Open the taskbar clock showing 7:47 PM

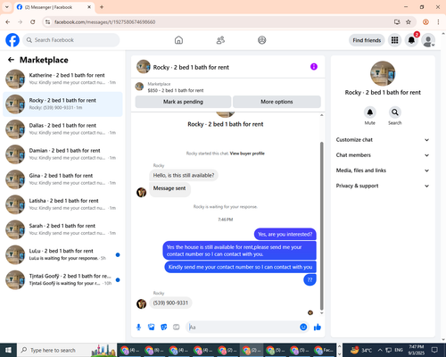(x=417, y=350)
